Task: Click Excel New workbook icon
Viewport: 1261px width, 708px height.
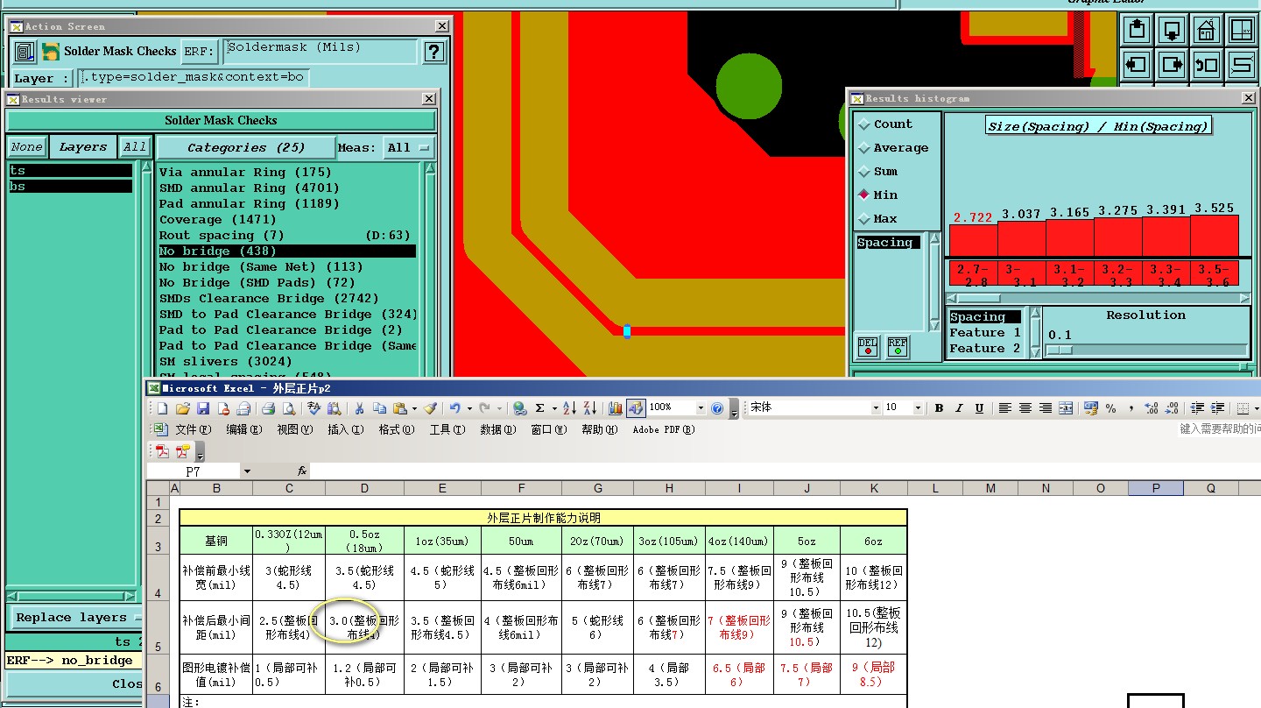Action: click(162, 408)
